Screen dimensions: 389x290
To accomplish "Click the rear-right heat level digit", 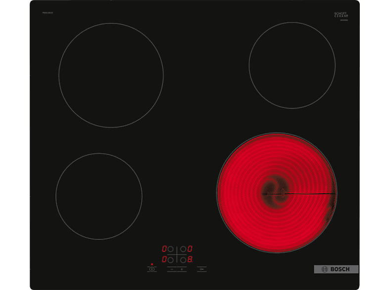I will (x=190, y=249).
